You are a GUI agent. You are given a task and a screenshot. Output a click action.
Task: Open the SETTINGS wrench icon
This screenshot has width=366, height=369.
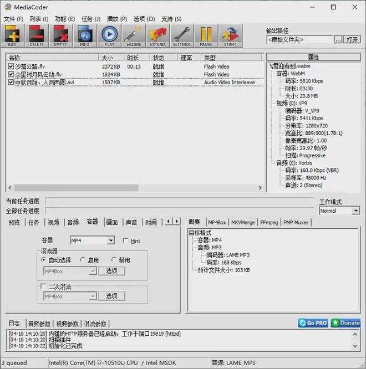tap(182, 36)
